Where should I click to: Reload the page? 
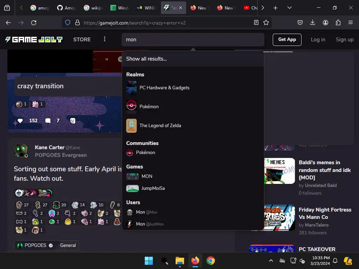tap(34, 23)
